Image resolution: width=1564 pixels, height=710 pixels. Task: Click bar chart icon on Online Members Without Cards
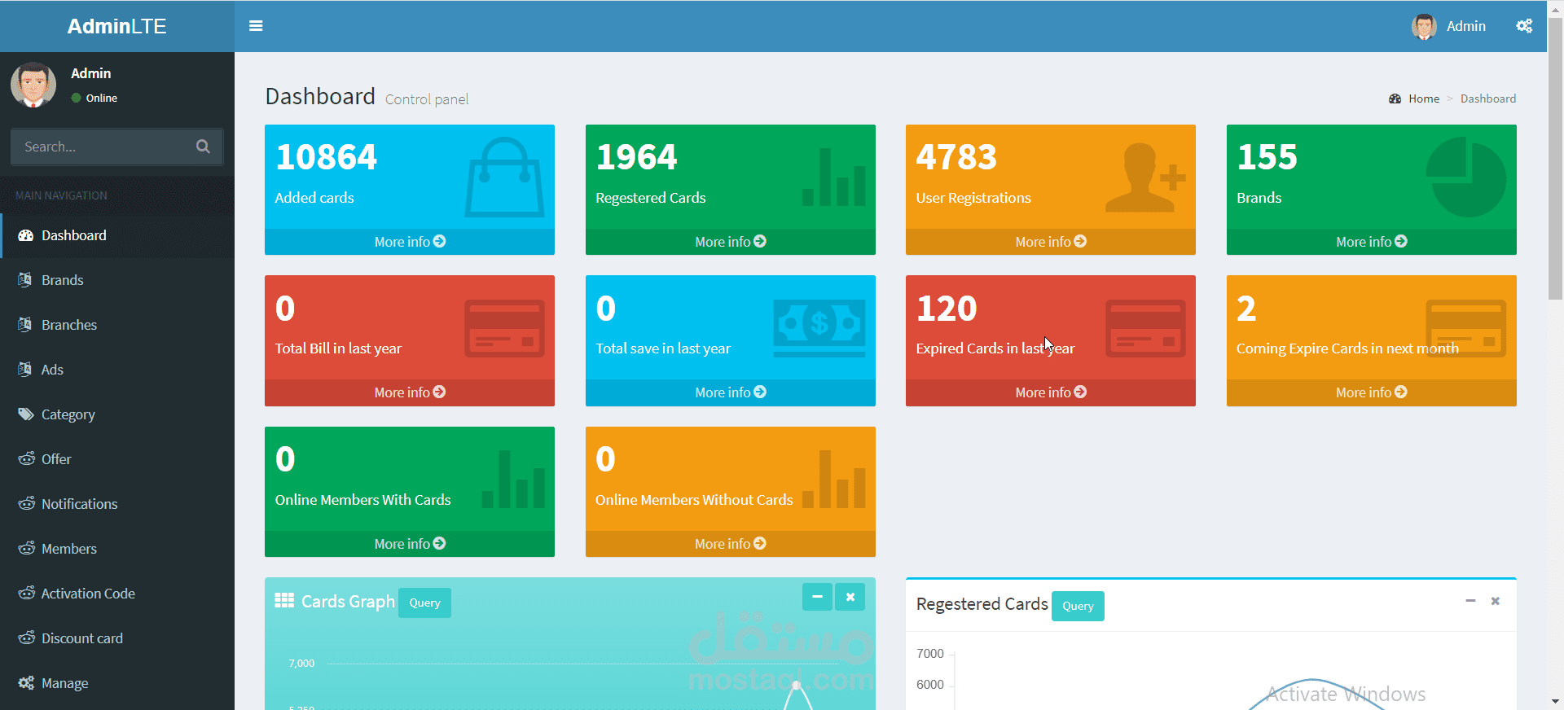(x=834, y=480)
